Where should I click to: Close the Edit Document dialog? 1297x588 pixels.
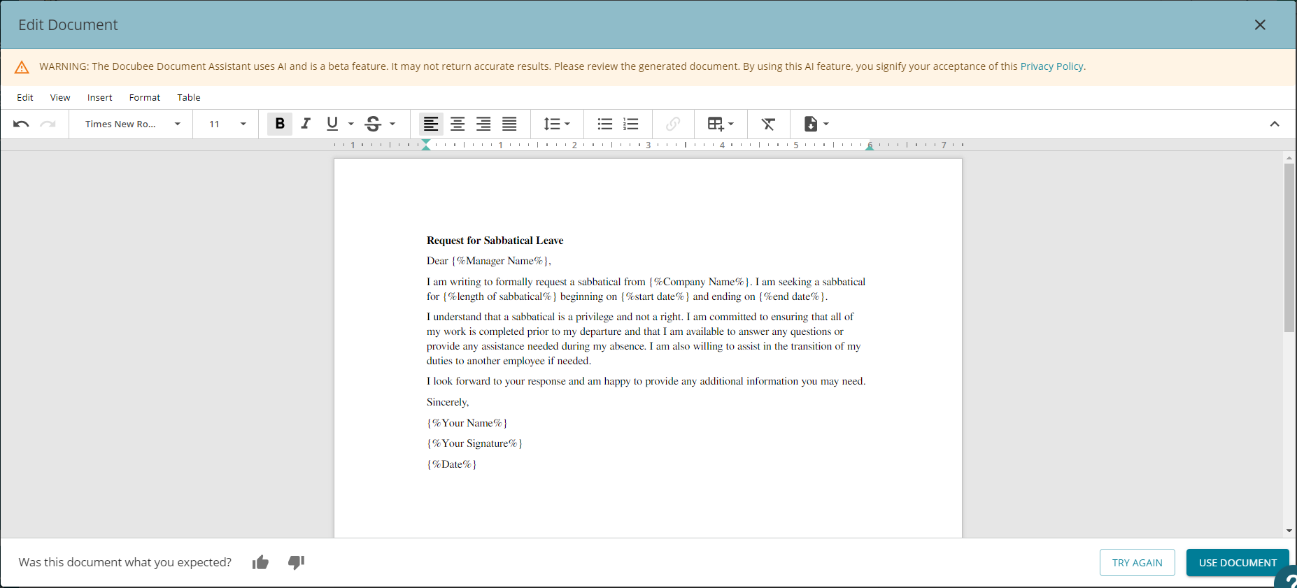[1260, 24]
